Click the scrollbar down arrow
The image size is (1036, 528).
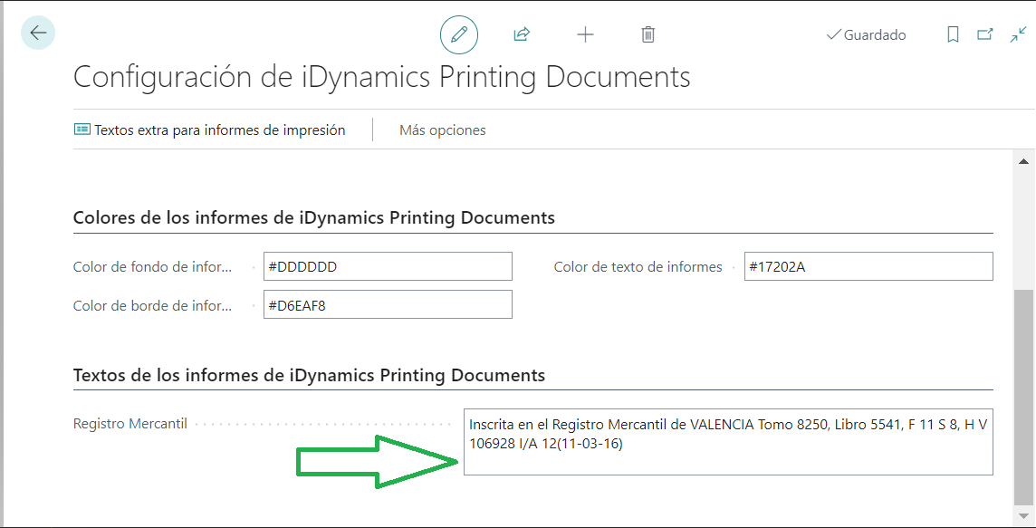tap(1023, 514)
